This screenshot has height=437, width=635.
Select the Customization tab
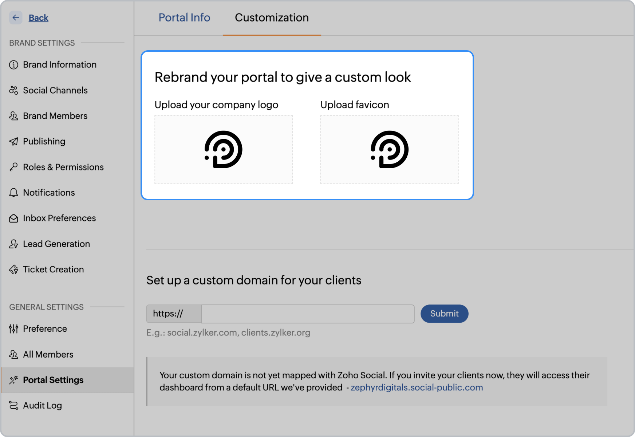tap(272, 17)
